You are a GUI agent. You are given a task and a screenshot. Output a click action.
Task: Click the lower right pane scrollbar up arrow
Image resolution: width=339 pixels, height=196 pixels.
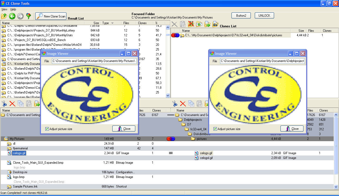(x=336, y=115)
